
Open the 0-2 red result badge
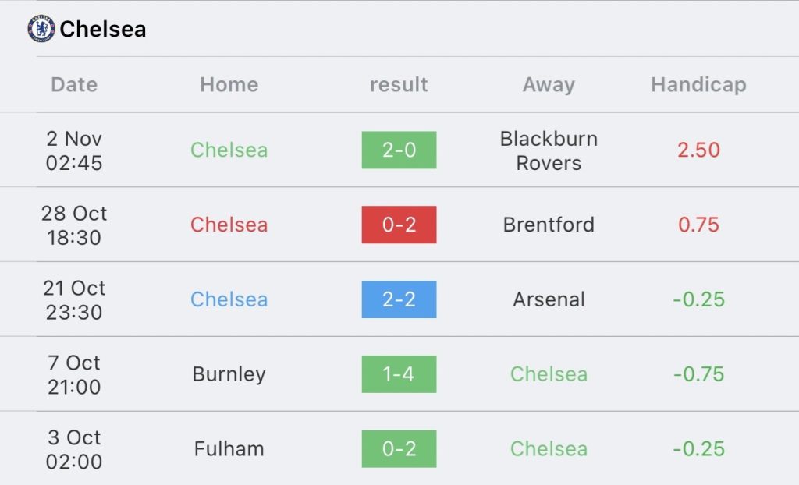click(x=399, y=225)
